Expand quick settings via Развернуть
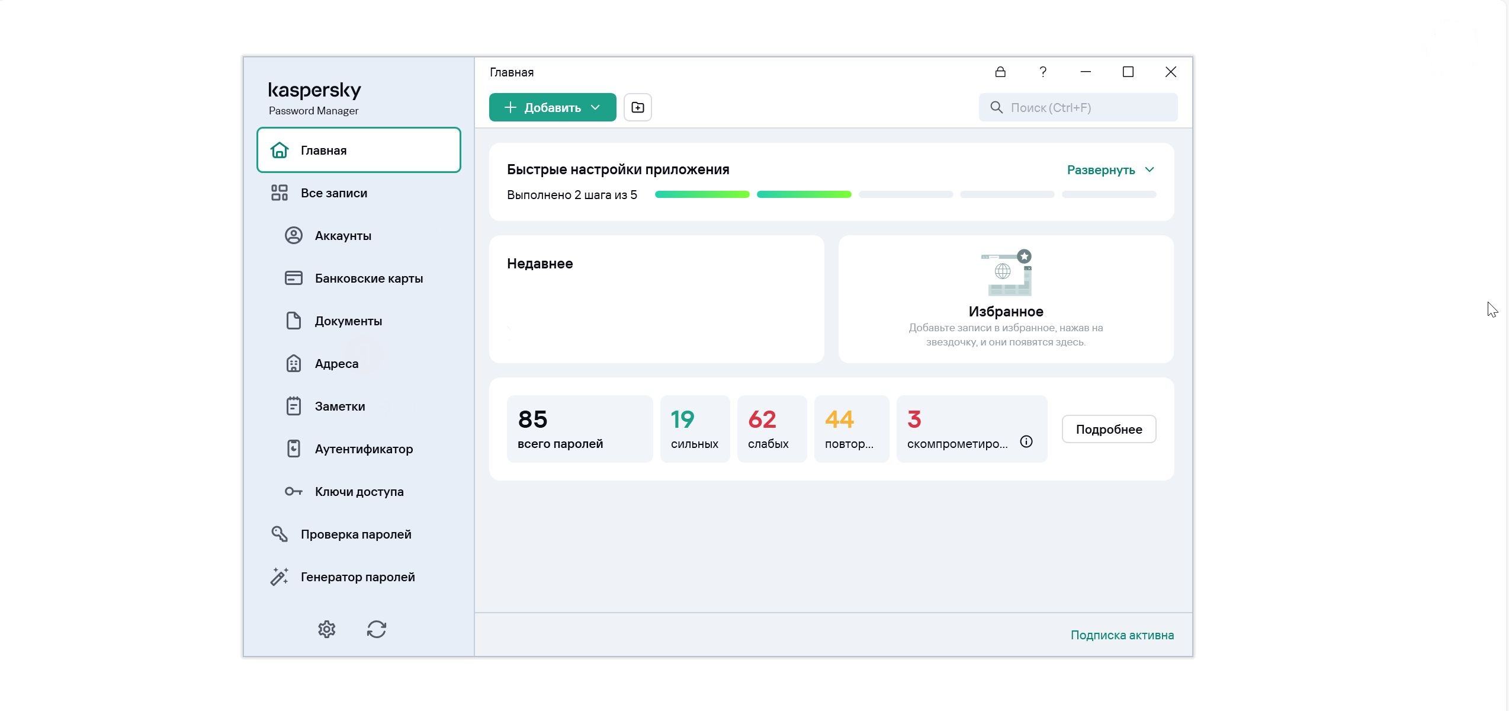 point(1100,170)
